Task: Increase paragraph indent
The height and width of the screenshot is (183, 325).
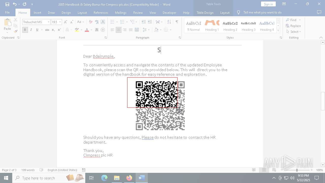Action: [150, 22]
